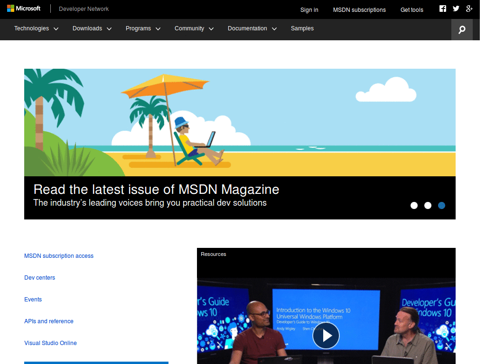Open the Facebook icon link

(x=443, y=9)
